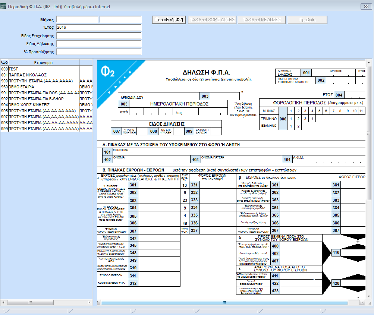This screenshot has width=374, height=315.
Task: Click code 387 ΦΟΡΟΣ ΕΙΣΡΟΩΝ cell
Action: click(336, 230)
